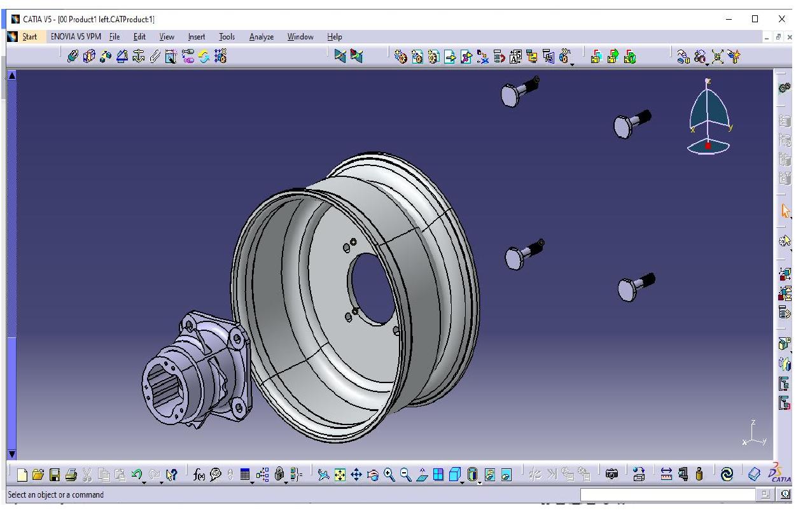The image size is (796, 511).
Task: Save the CATProduct with the Save icon
Action: tap(53, 473)
